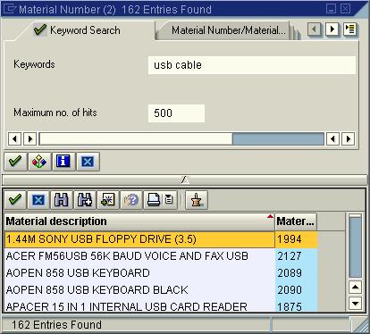Click the results list scroll down arrow
This screenshot has height=334, width=370.
tap(355, 304)
